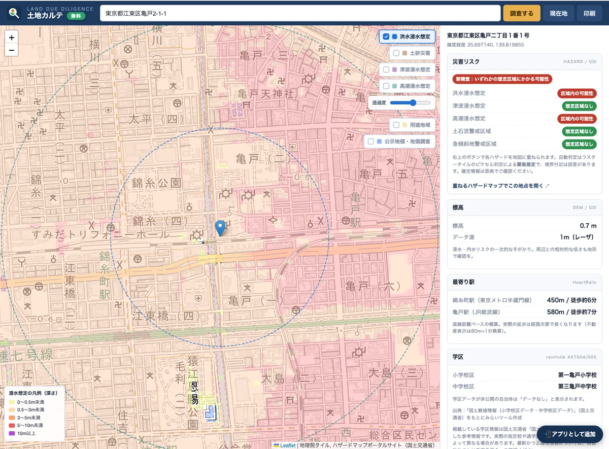Click 亀戸駅（JR総武線） station row
Image resolution: width=609 pixels, height=449 pixels.
click(x=524, y=312)
